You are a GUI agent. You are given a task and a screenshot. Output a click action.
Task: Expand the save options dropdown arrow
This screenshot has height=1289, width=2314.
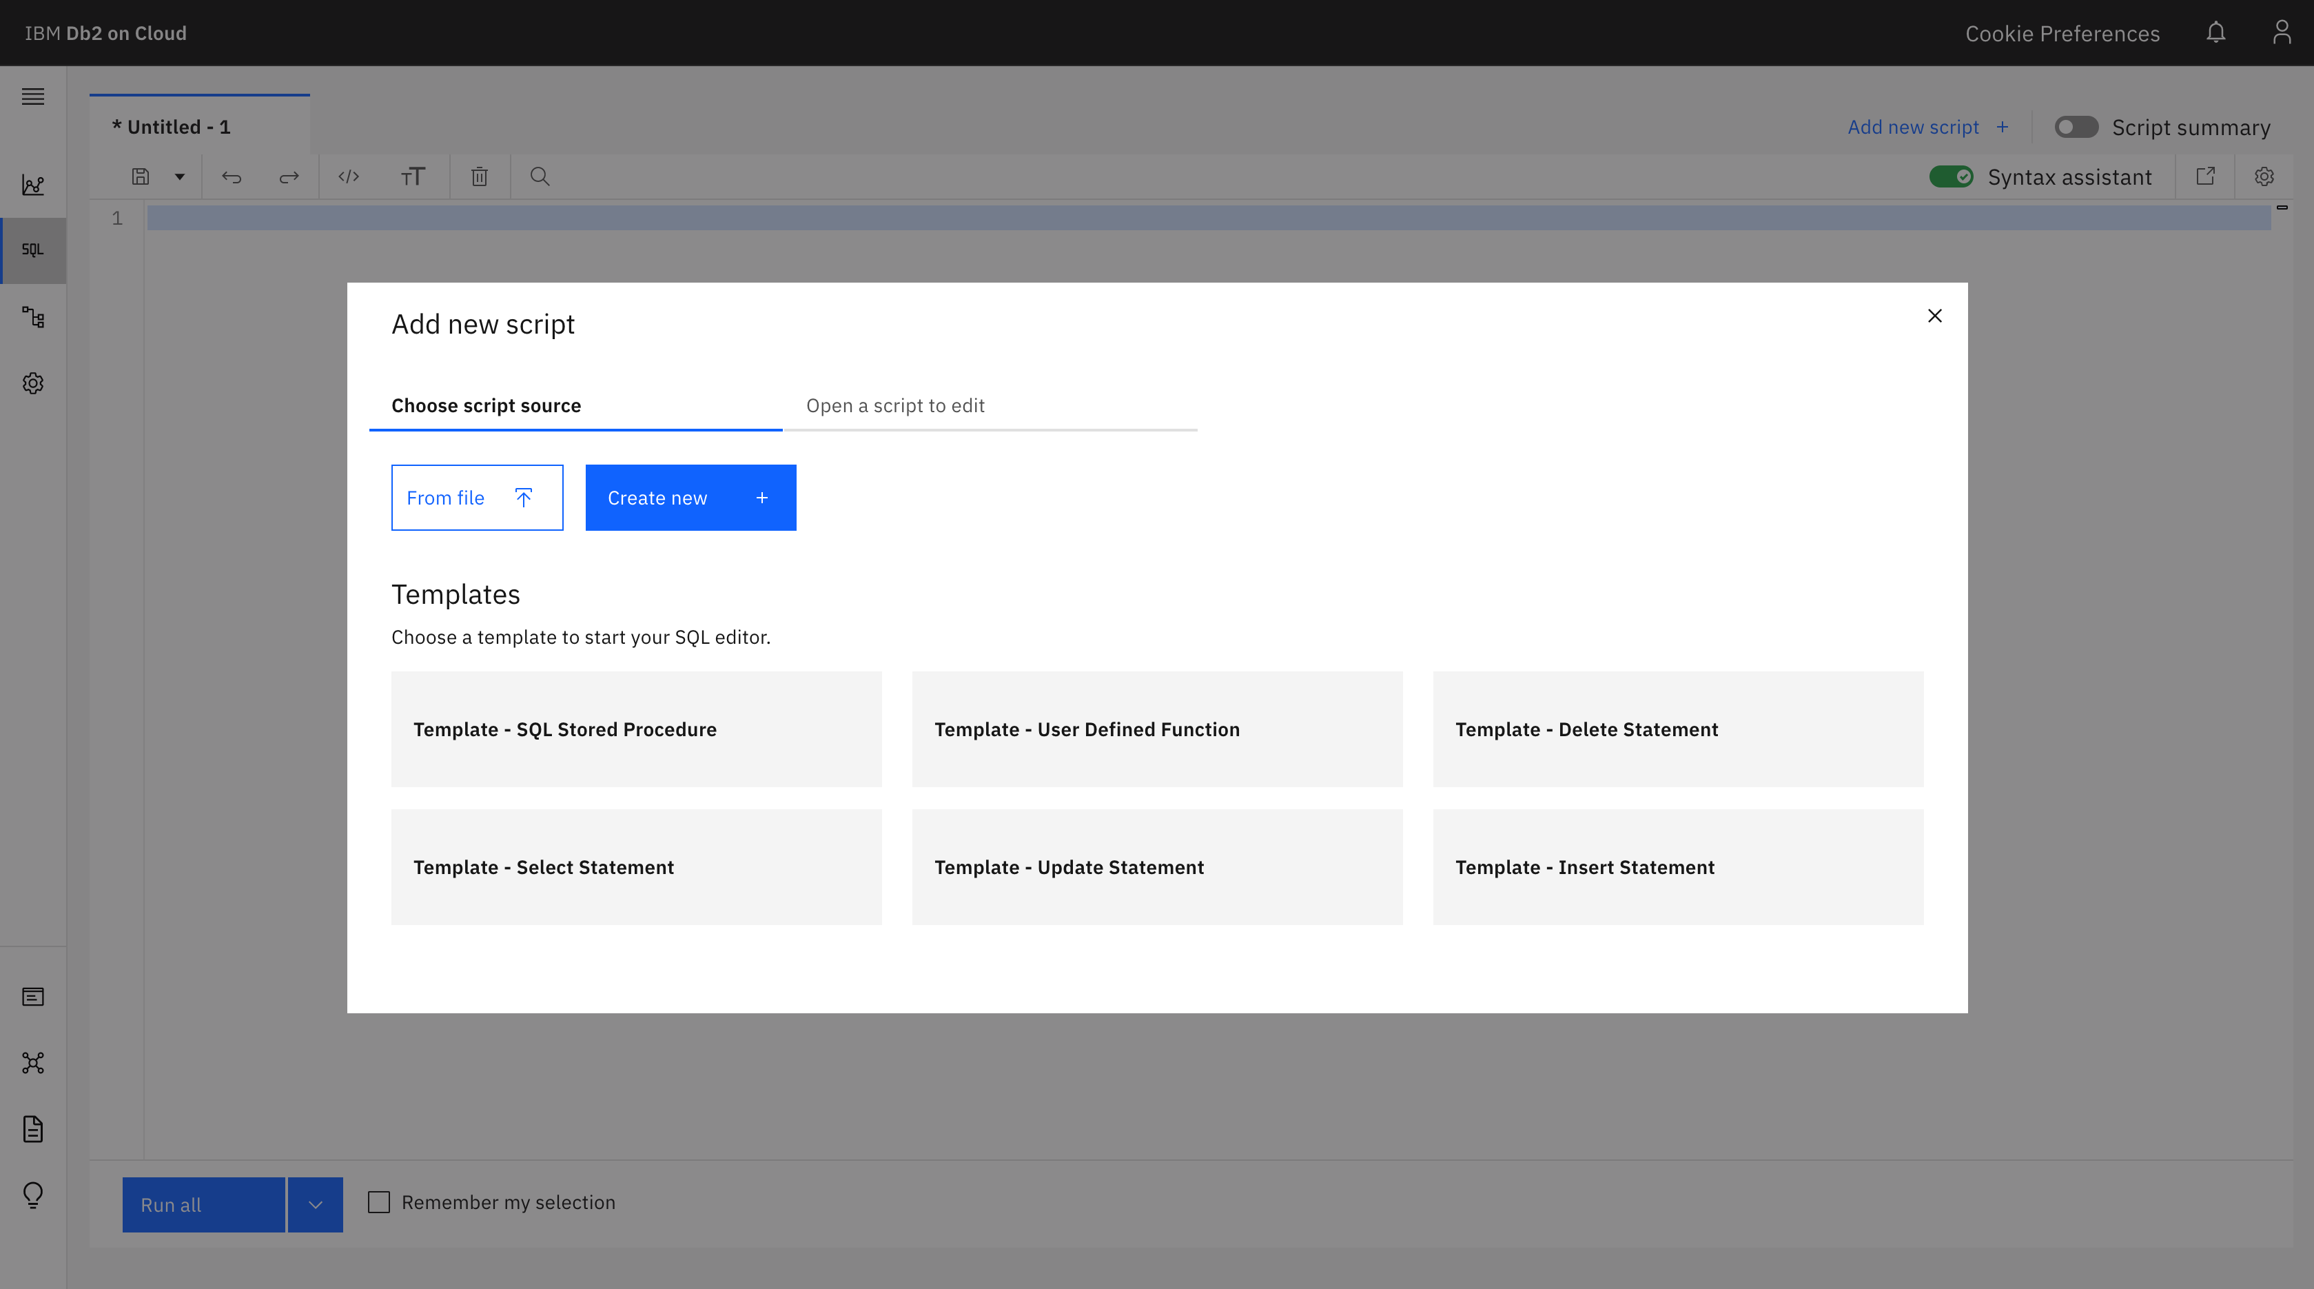(180, 177)
